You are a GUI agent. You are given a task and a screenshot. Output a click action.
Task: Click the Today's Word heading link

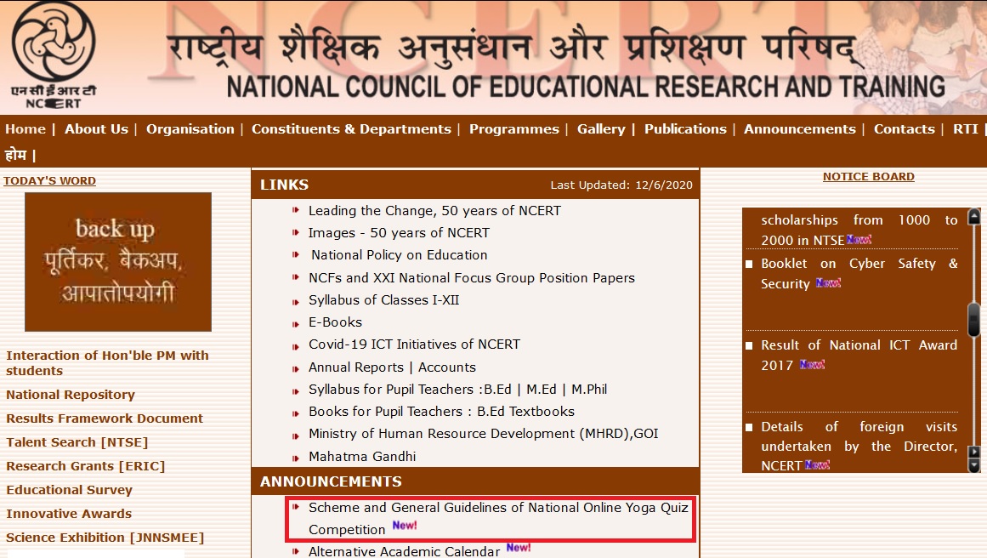49,181
